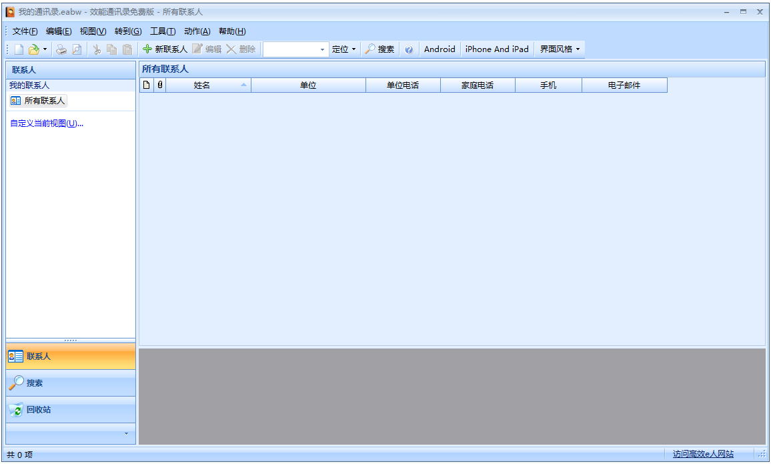The image size is (771, 464).
Task: Click the 新联系人 button
Action: tap(165, 49)
